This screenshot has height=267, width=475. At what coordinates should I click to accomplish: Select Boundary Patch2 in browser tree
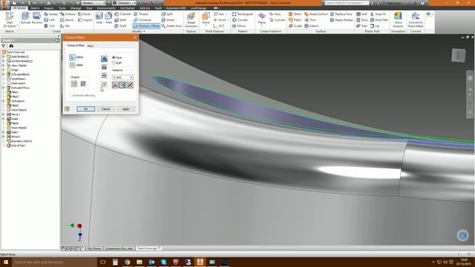point(20,141)
